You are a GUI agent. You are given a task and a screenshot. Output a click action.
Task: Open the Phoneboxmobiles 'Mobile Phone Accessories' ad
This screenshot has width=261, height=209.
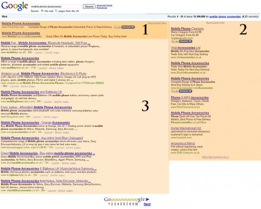[190, 113]
